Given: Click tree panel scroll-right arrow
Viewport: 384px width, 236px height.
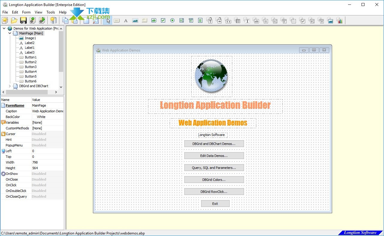Looking at the screenshot, I should [x=56, y=92].
